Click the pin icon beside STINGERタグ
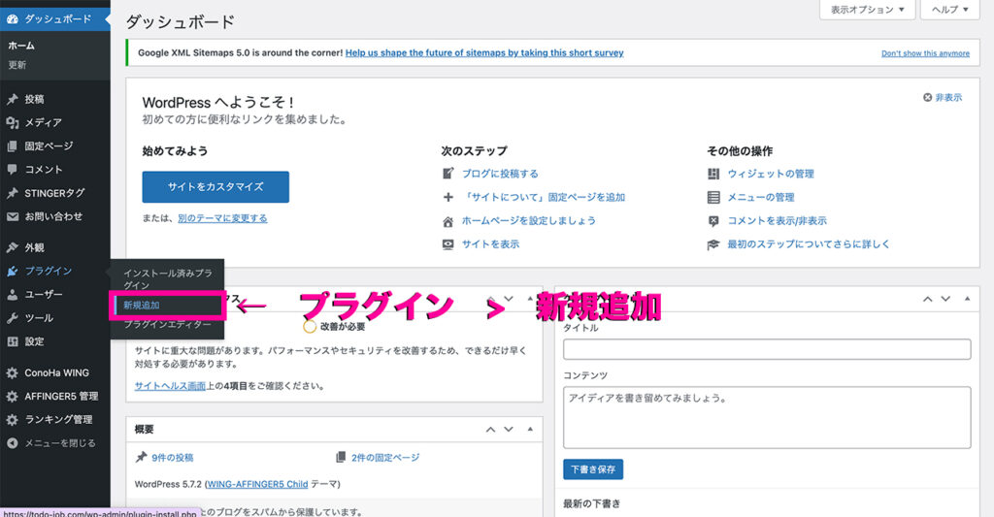The width and height of the screenshot is (994, 517). click(12, 193)
